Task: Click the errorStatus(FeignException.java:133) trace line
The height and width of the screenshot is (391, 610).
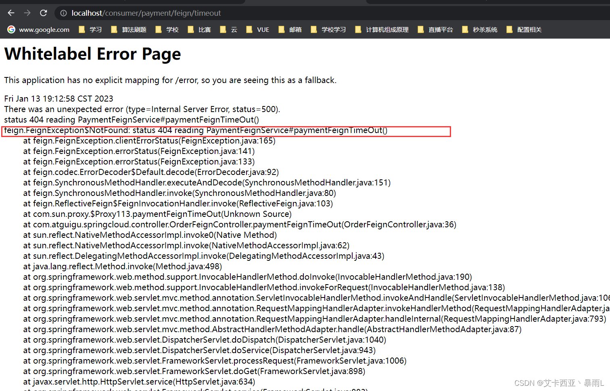Action: coord(139,162)
